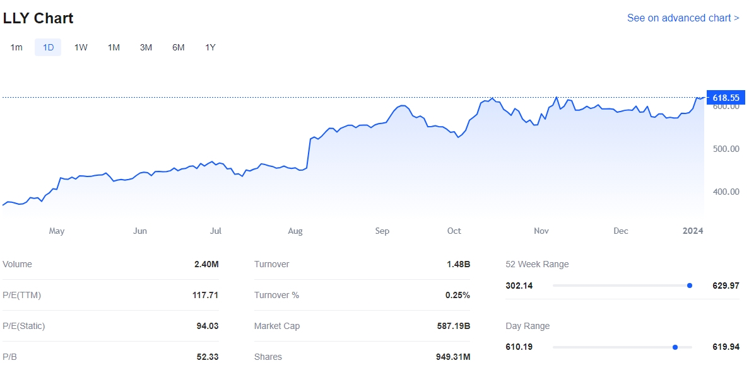Open the 'See on advanced chart' link
The width and height of the screenshot is (749, 375).
[x=683, y=18]
